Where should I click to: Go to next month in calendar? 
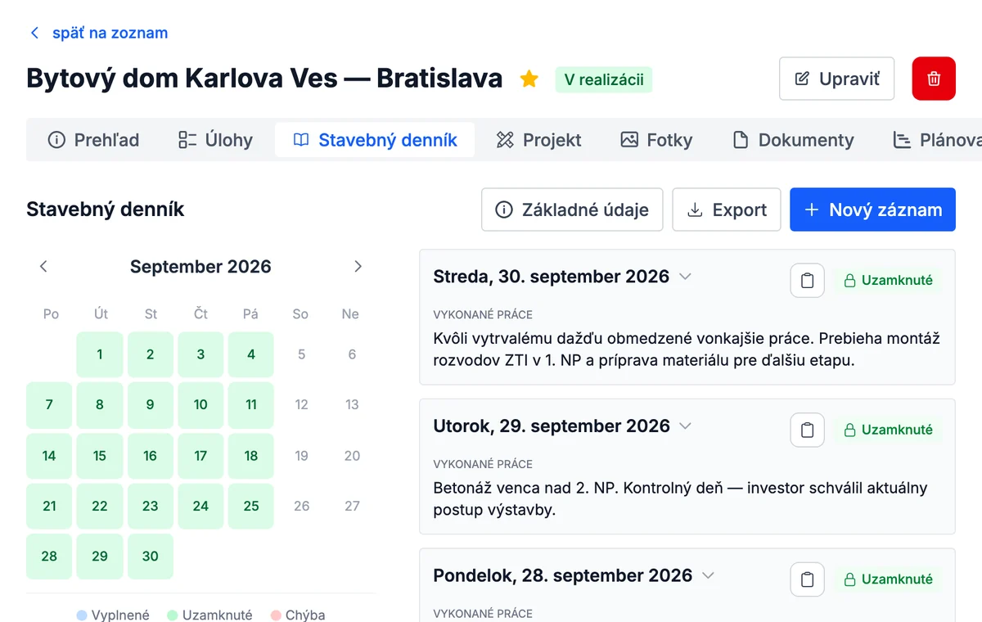click(x=358, y=266)
